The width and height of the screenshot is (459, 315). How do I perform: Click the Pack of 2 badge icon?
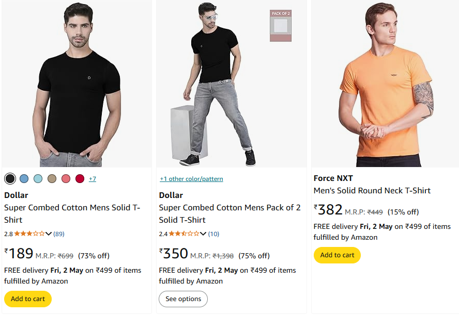pos(281,26)
